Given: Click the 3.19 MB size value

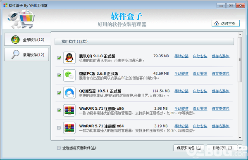Looking at the screenshot, I should [161, 126].
